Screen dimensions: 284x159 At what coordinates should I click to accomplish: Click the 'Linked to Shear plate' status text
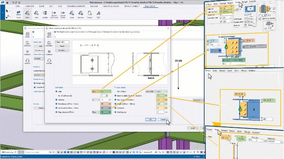pos(11,157)
